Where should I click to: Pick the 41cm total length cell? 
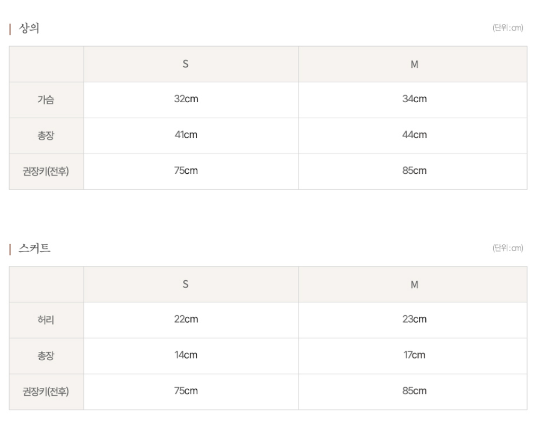186,135
